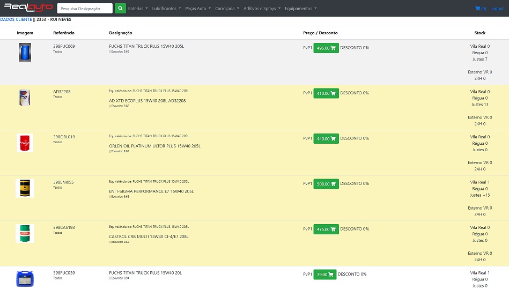
Task: Select reference 398FUC069
Action: [64, 46]
